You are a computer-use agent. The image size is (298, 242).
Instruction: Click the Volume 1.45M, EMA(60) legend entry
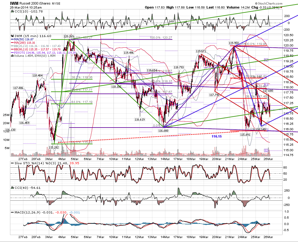(x=33, y=56)
